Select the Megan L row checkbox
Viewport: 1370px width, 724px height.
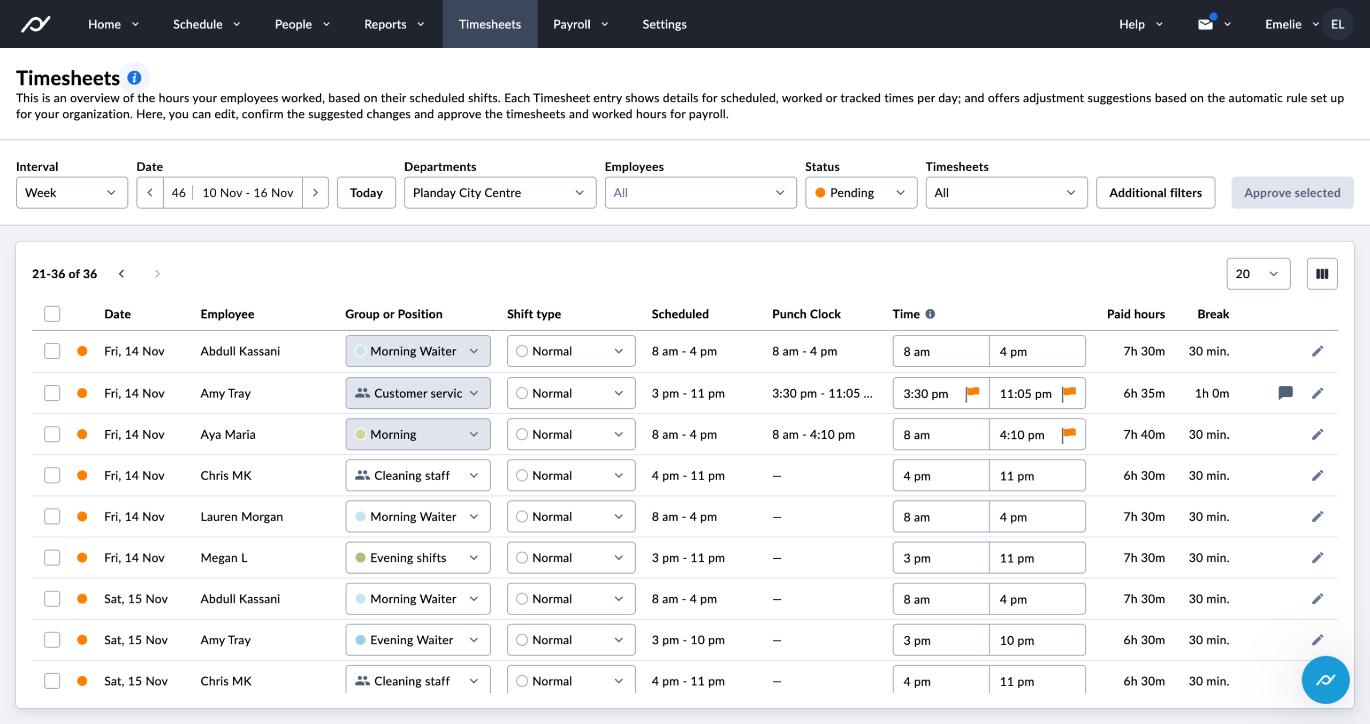click(52, 558)
